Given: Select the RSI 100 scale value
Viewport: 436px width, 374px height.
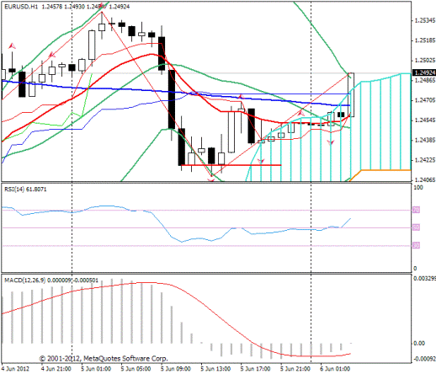Looking at the screenshot, I should 418,188.
